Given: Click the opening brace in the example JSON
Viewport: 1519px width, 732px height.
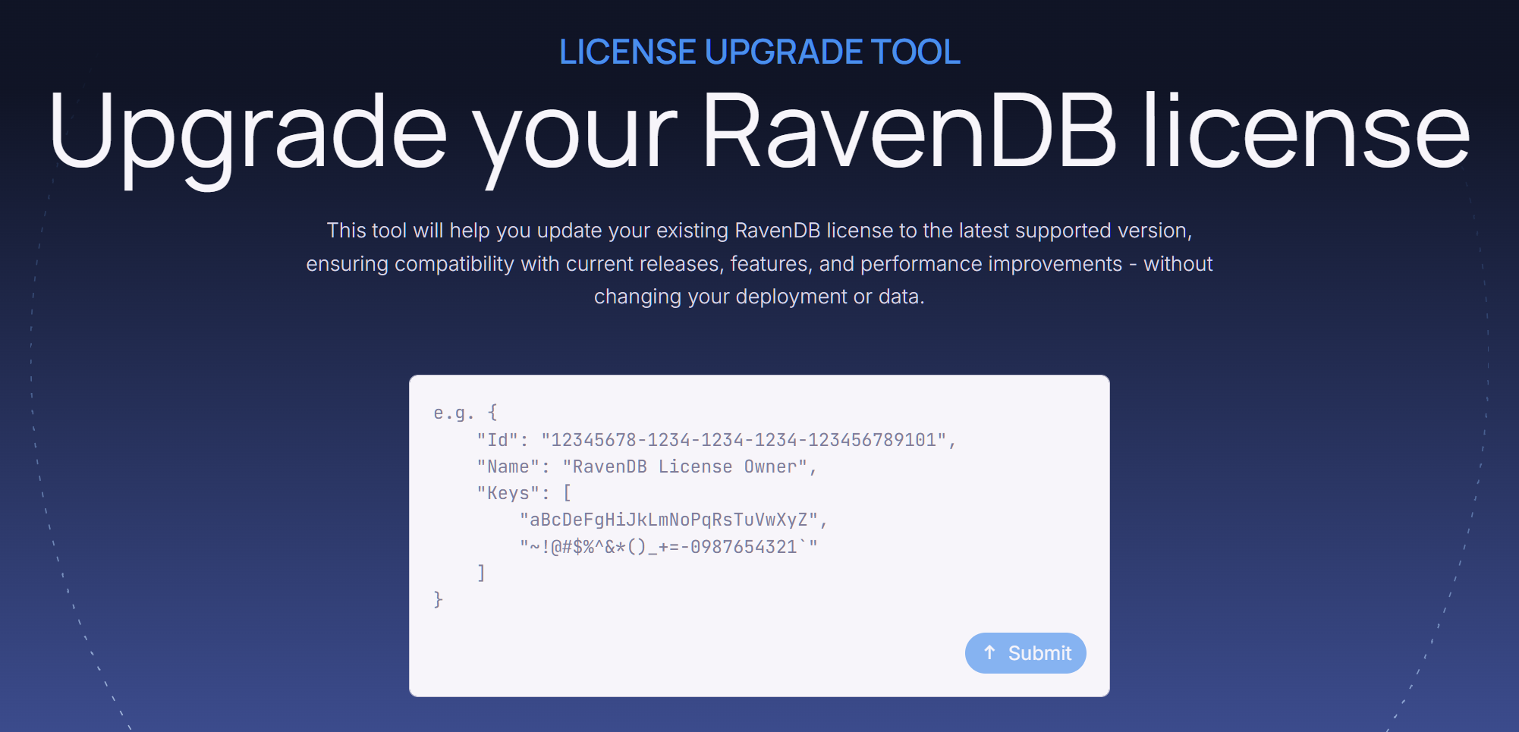Looking at the screenshot, I should [x=494, y=412].
